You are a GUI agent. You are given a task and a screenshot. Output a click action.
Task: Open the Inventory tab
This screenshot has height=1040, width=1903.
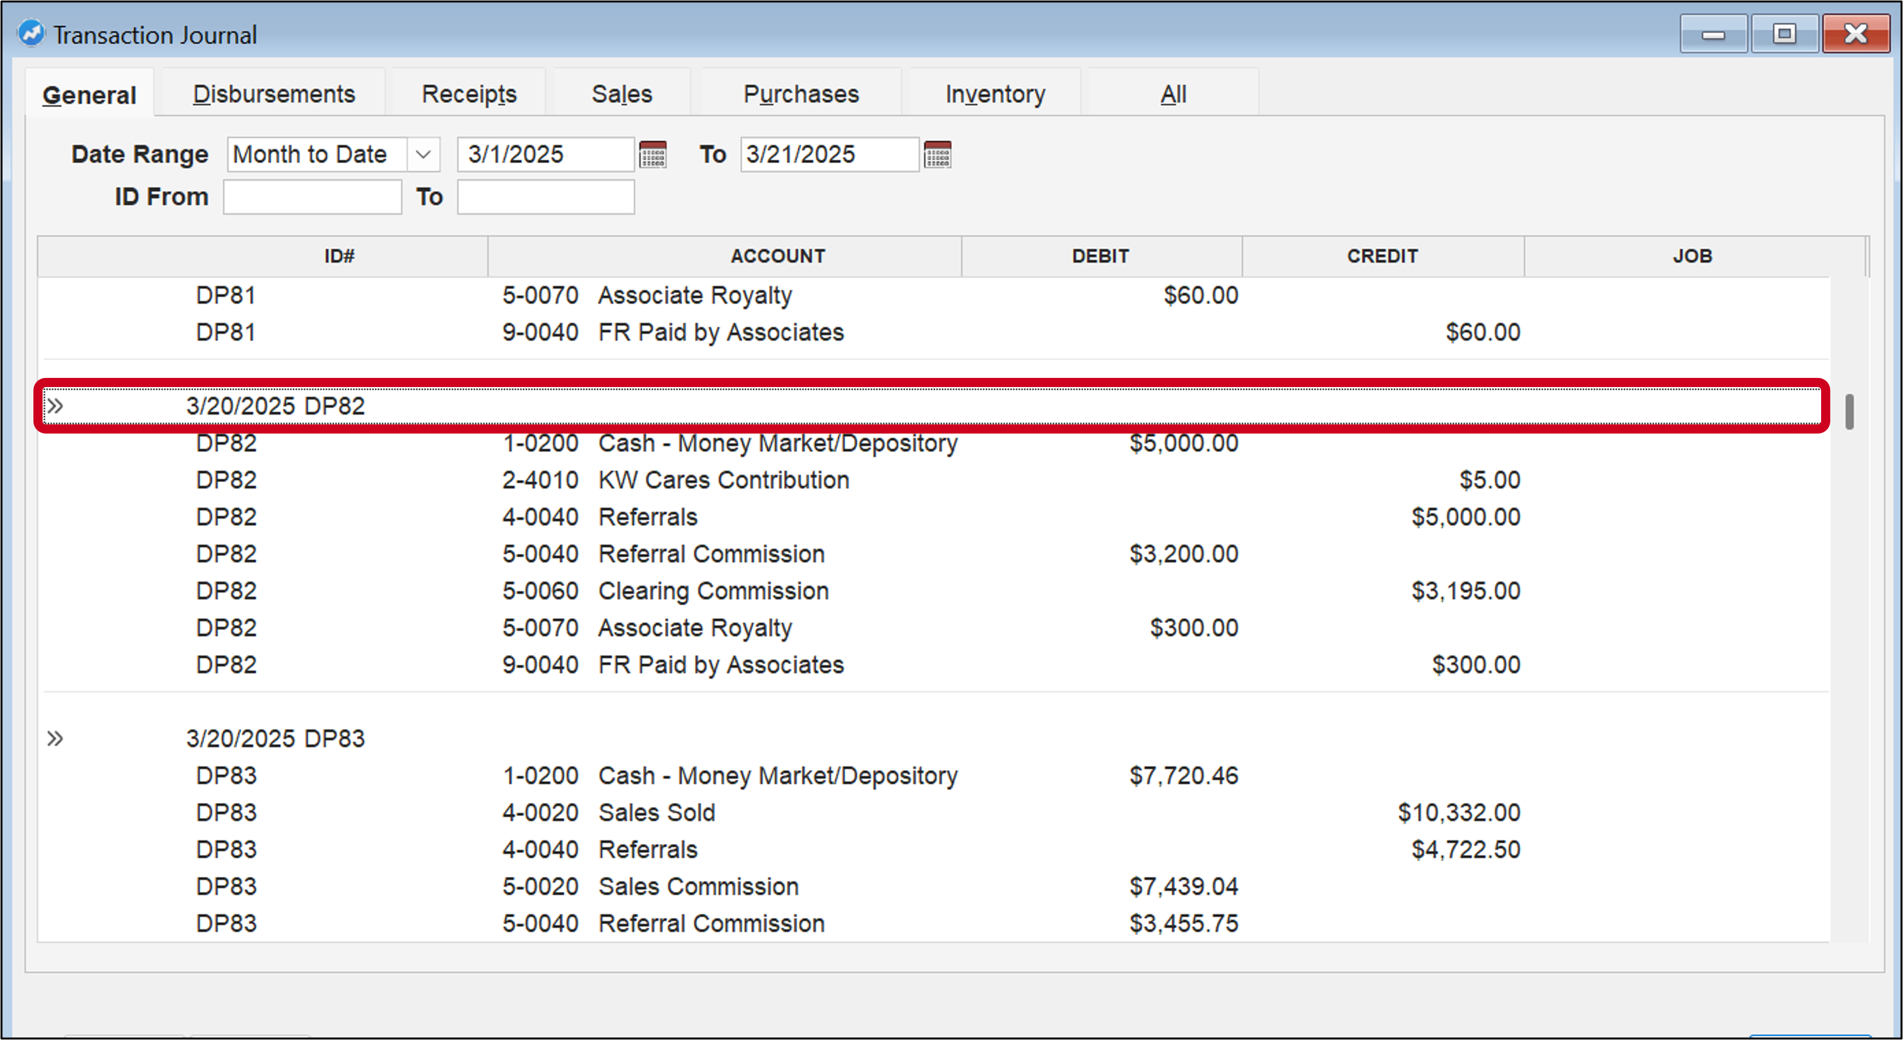click(x=995, y=94)
